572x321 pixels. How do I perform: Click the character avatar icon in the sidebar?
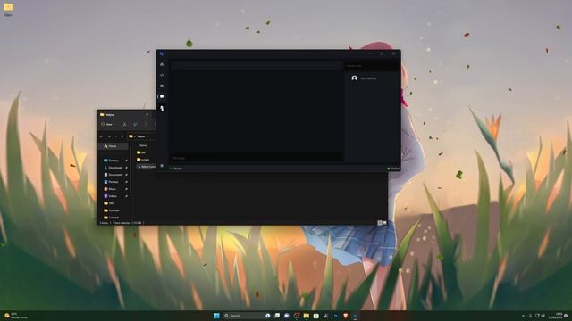pos(162,108)
